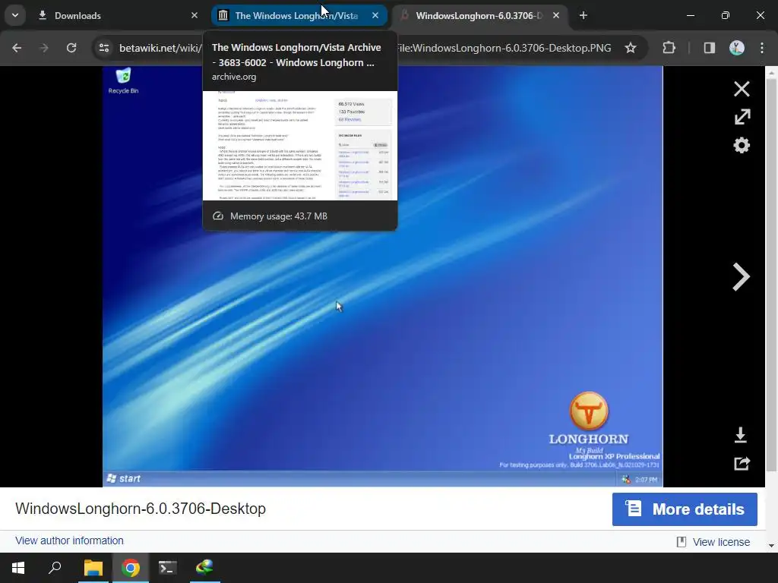Viewport: 778px width, 583px height.
Task: Open File Explorer from the taskbar
Action: click(93, 568)
